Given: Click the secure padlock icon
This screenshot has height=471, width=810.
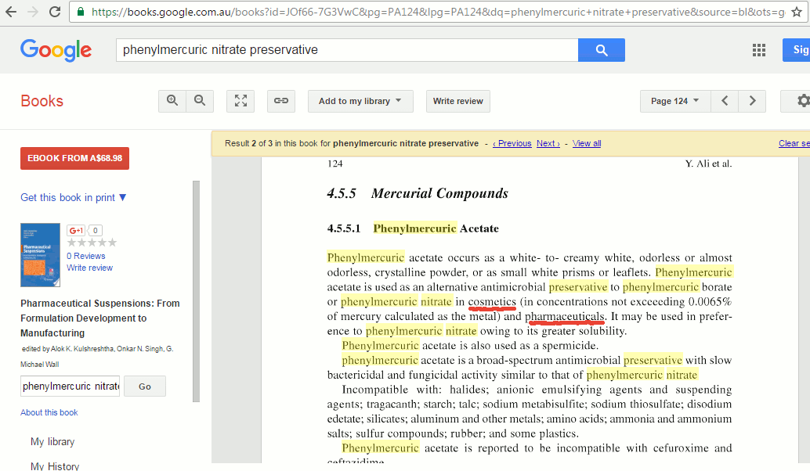Looking at the screenshot, I should click(x=80, y=12).
